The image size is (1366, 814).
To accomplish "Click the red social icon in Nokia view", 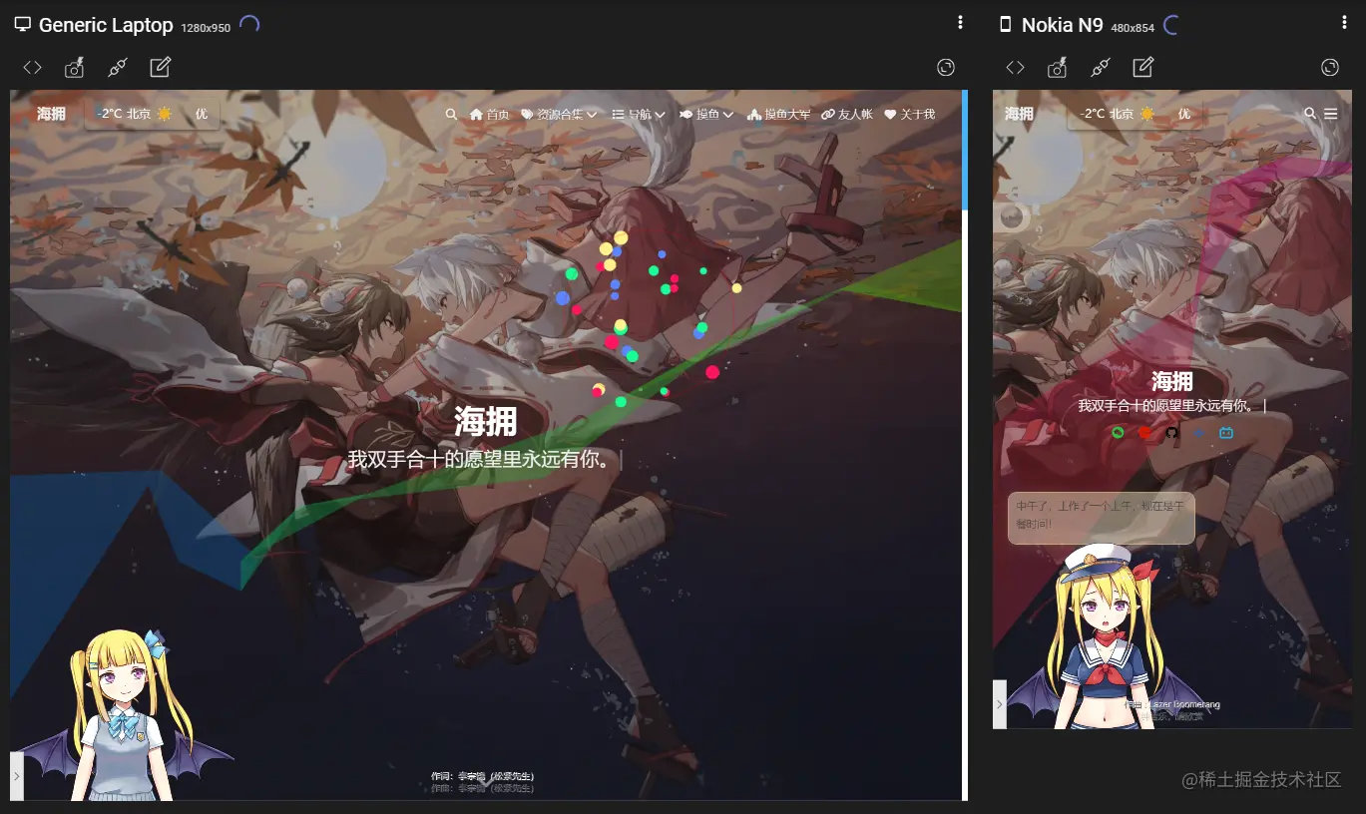I will [x=1144, y=433].
